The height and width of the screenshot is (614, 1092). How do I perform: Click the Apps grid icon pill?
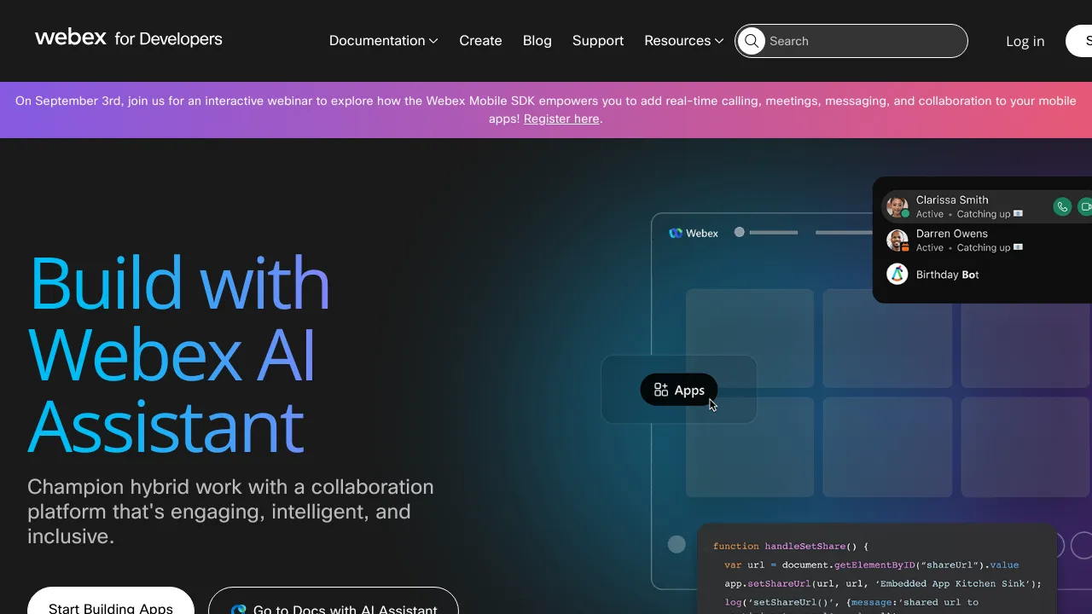(679, 390)
